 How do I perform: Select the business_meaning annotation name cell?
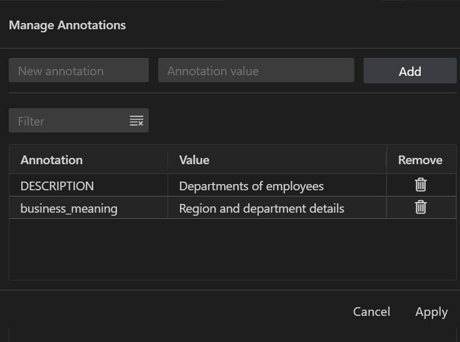click(68, 208)
